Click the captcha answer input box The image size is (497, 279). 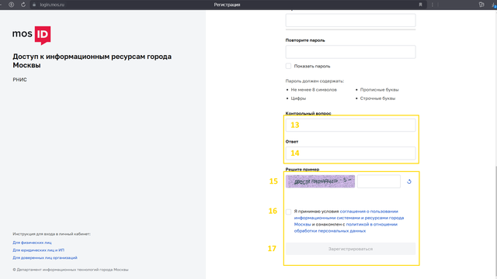[378, 181]
